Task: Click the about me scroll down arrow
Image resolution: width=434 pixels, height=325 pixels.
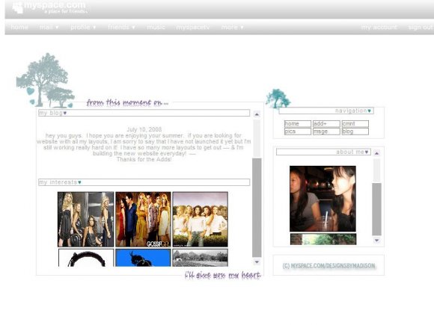Action: coord(376,240)
